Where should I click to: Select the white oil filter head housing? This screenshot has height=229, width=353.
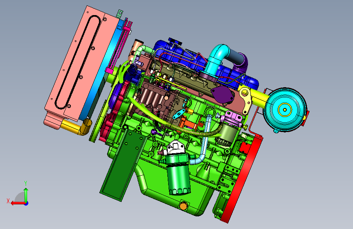click(x=175, y=147)
